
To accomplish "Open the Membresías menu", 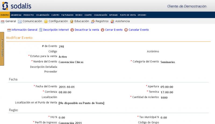I will coord(16,15).
